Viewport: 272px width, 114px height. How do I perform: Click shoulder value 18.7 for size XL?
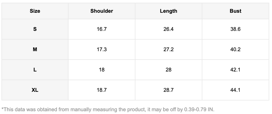(x=101, y=90)
